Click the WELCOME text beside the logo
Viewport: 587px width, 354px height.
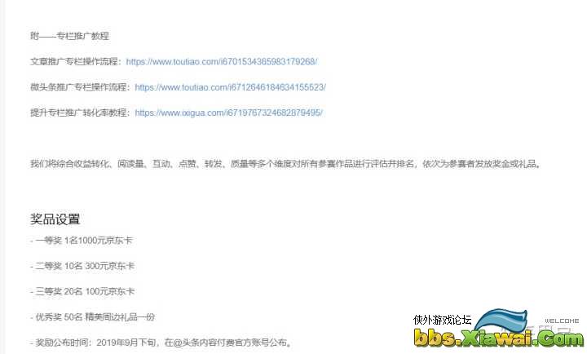(x=562, y=321)
